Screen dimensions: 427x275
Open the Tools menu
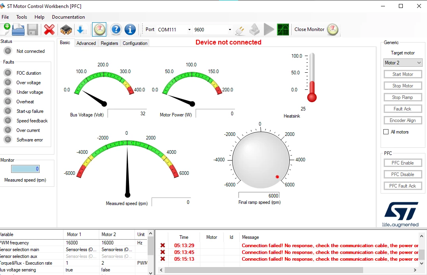pyautogui.click(x=21, y=17)
